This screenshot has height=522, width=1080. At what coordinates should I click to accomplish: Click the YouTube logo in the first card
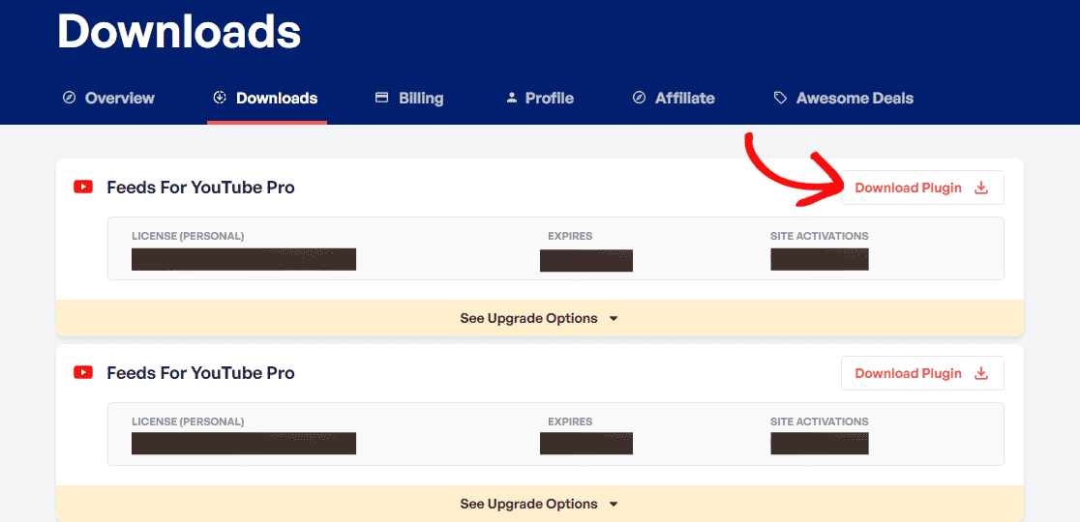coord(83,188)
